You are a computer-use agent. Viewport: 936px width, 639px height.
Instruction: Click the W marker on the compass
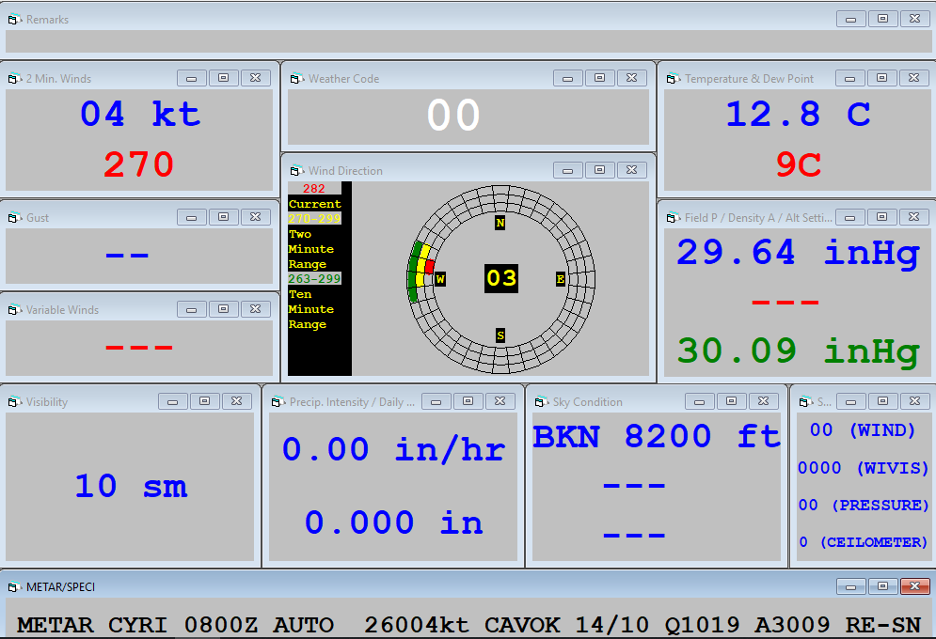point(440,279)
